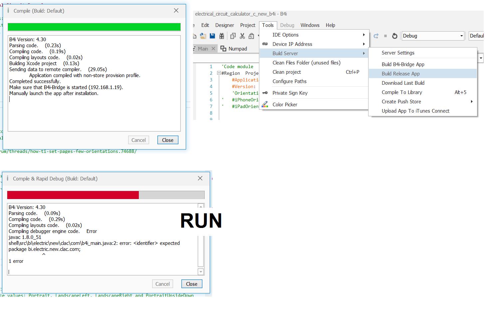Open the Edit menu
The image size is (492, 317).
click(205, 25)
